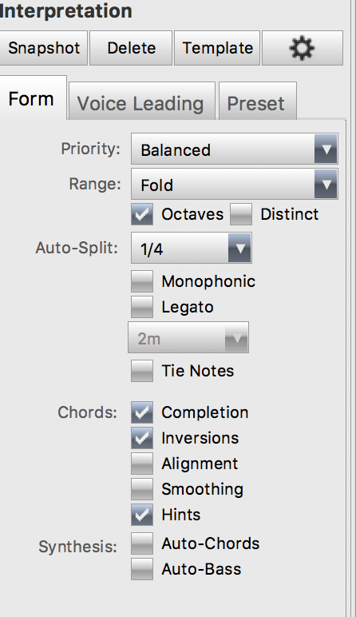Enable the Distinct checkbox
This screenshot has width=356, height=617.
coord(241,214)
